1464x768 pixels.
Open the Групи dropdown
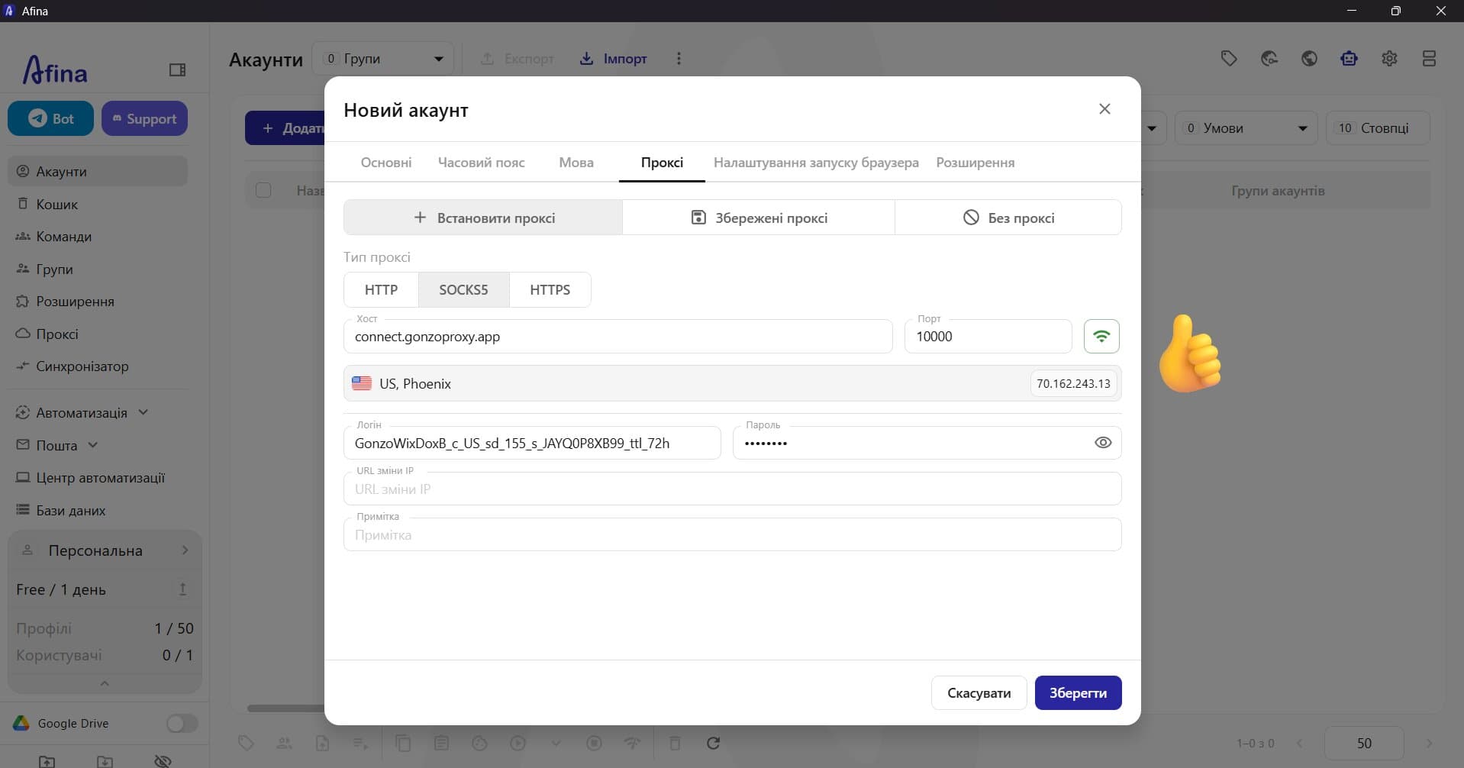point(383,59)
